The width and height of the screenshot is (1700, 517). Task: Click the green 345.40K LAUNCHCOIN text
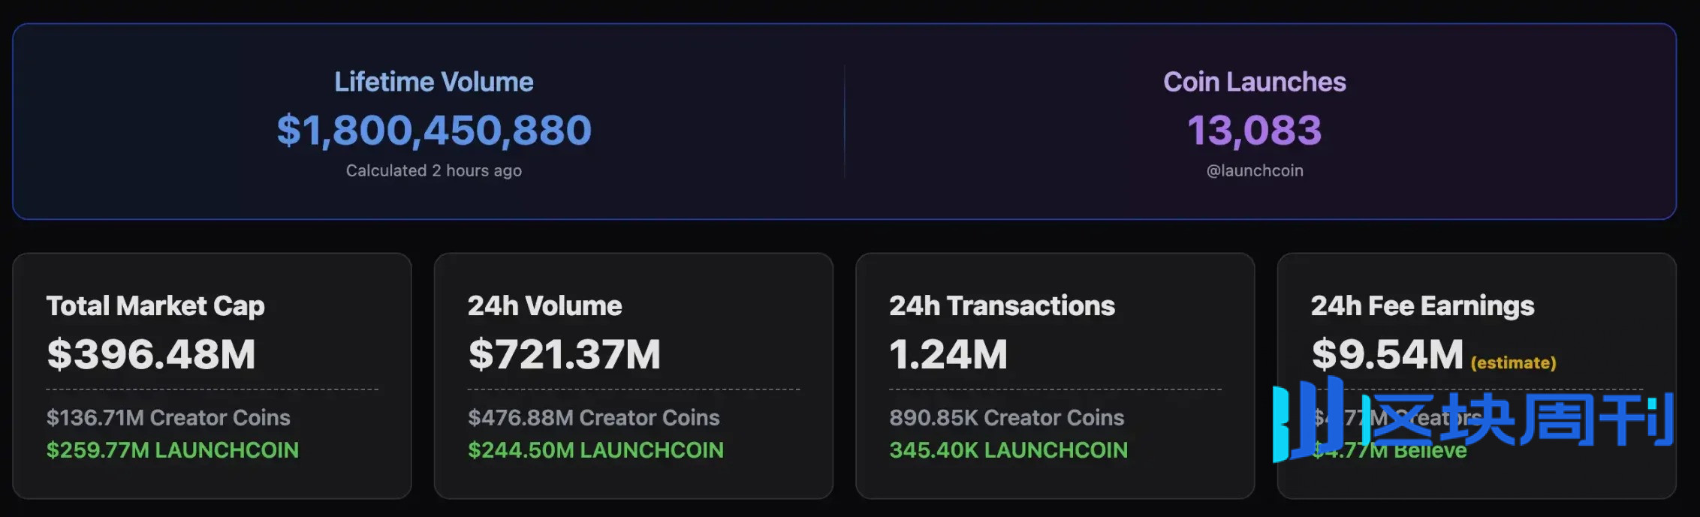(1008, 449)
